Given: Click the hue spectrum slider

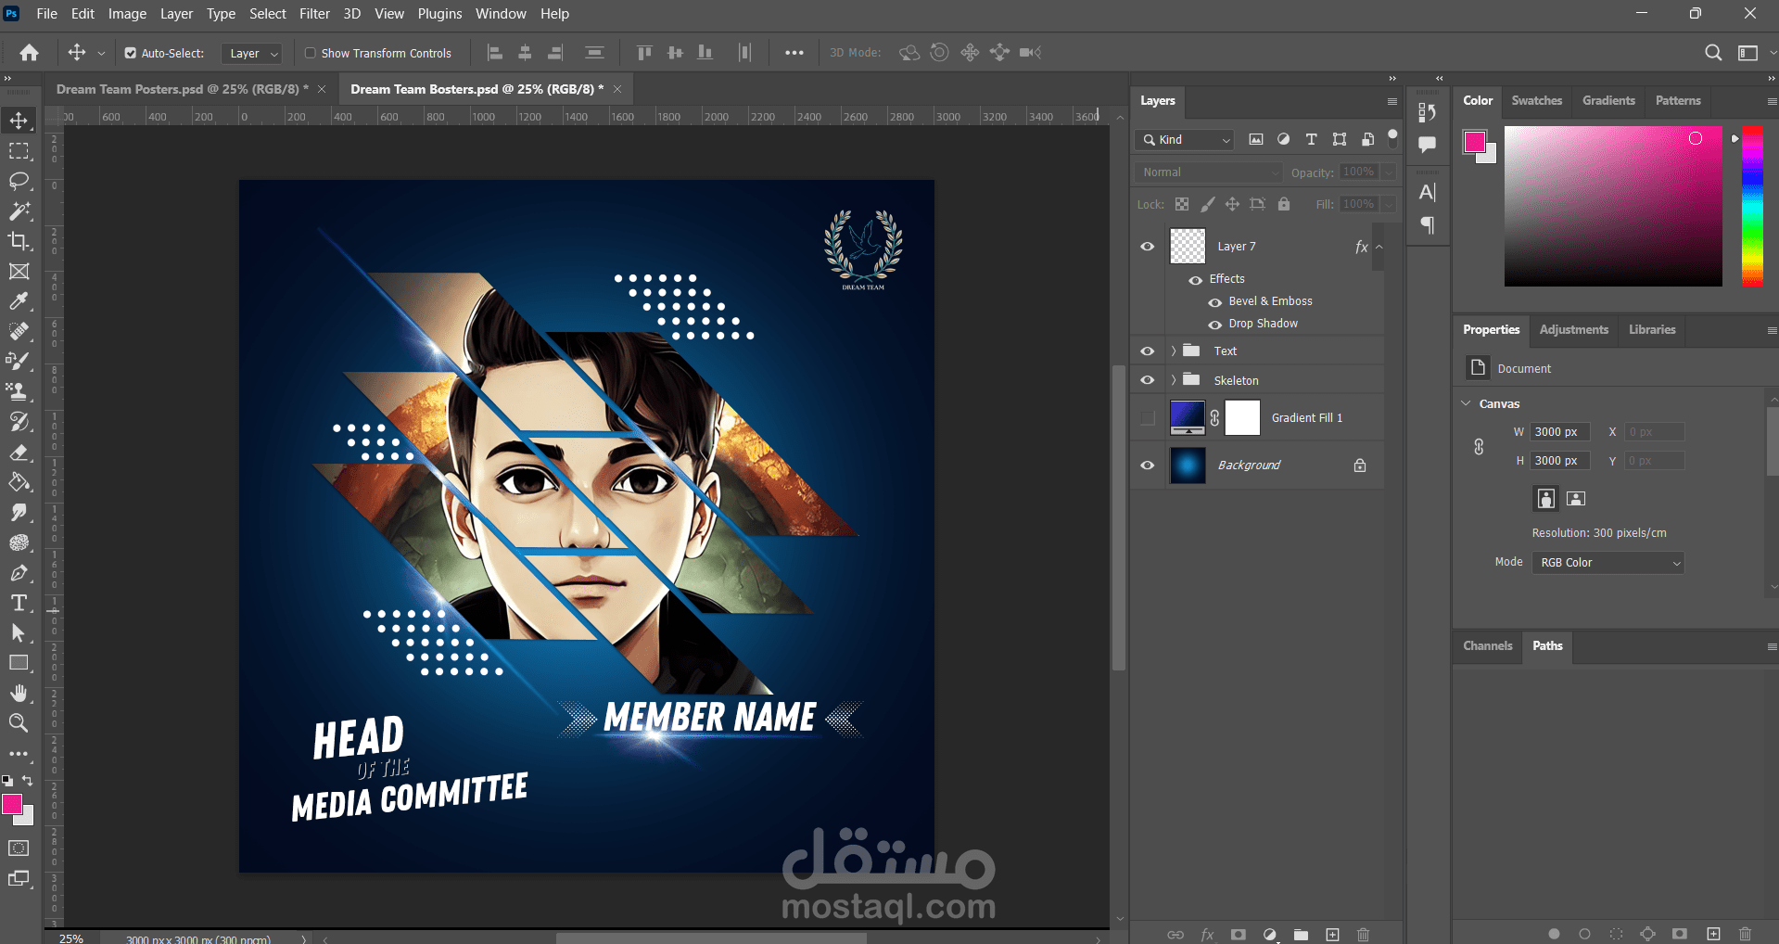Looking at the screenshot, I should pos(1752,206).
